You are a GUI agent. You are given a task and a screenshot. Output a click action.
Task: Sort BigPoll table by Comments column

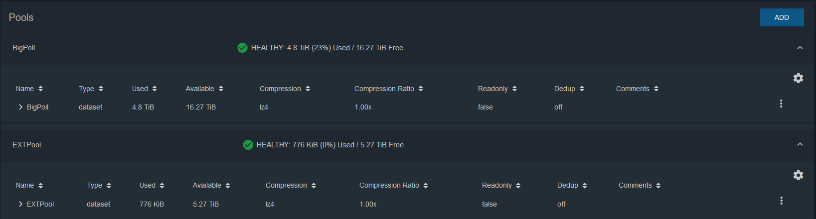(637, 89)
